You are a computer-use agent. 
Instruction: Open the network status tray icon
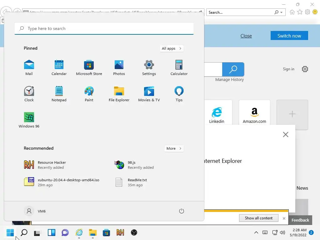coord(275,232)
